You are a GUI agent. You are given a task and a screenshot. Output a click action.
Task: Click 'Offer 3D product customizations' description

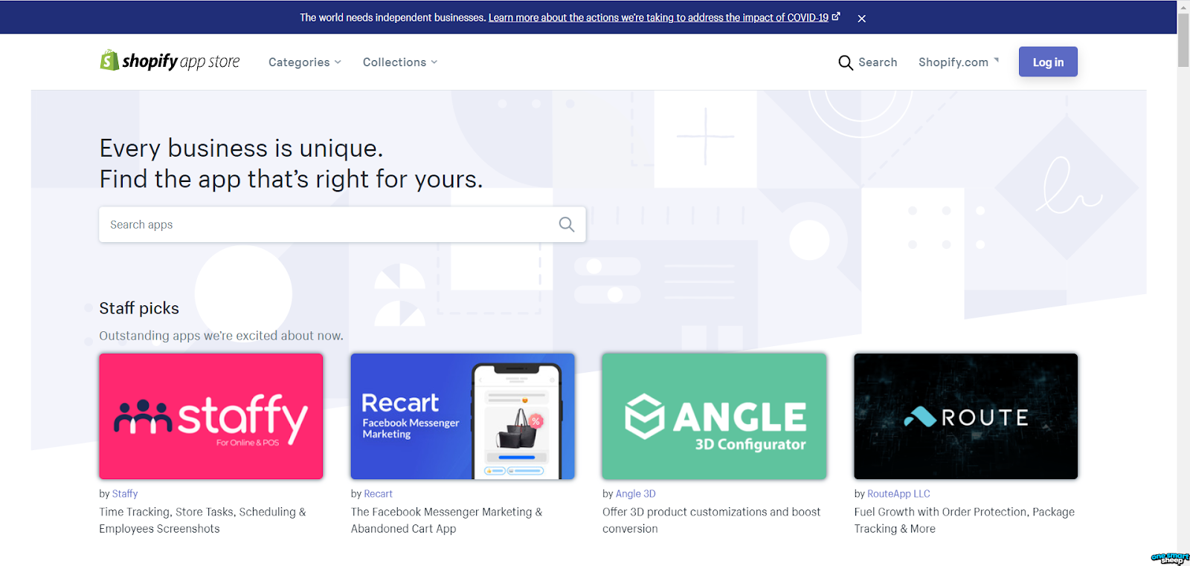pyautogui.click(x=712, y=520)
